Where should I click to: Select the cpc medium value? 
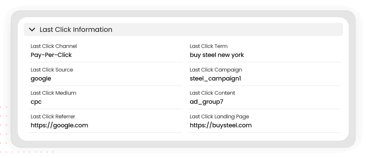pyautogui.click(x=36, y=102)
